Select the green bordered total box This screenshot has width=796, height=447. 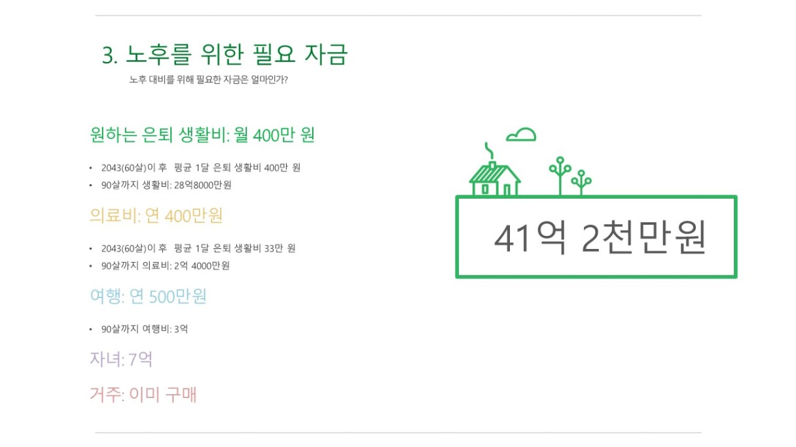click(x=596, y=237)
